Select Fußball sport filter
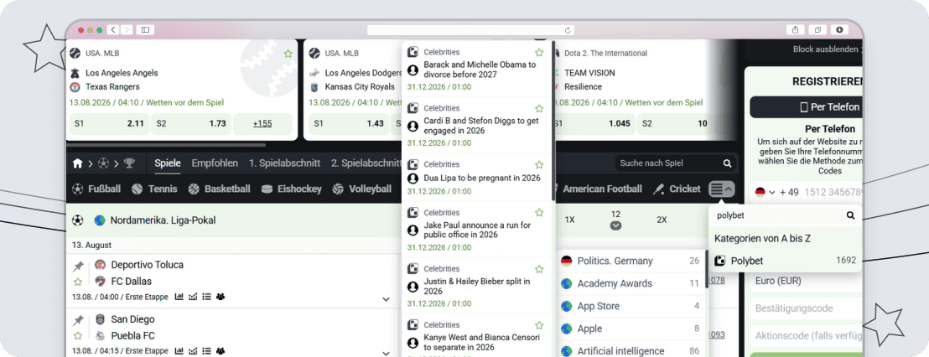The image size is (929, 357). pyautogui.click(x=96, y=189)
